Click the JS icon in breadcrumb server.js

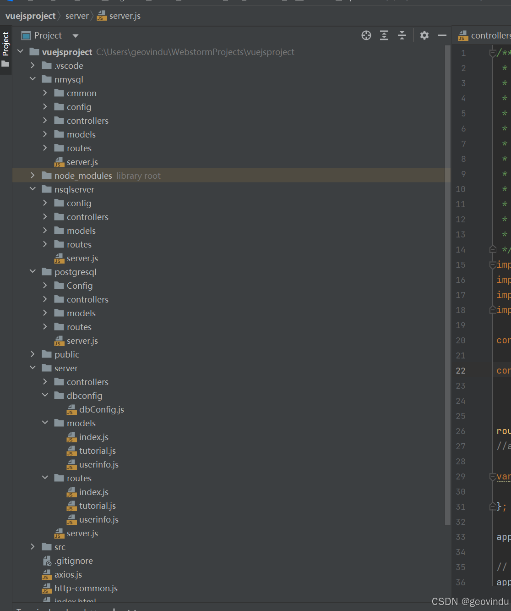tap(102, 16)
